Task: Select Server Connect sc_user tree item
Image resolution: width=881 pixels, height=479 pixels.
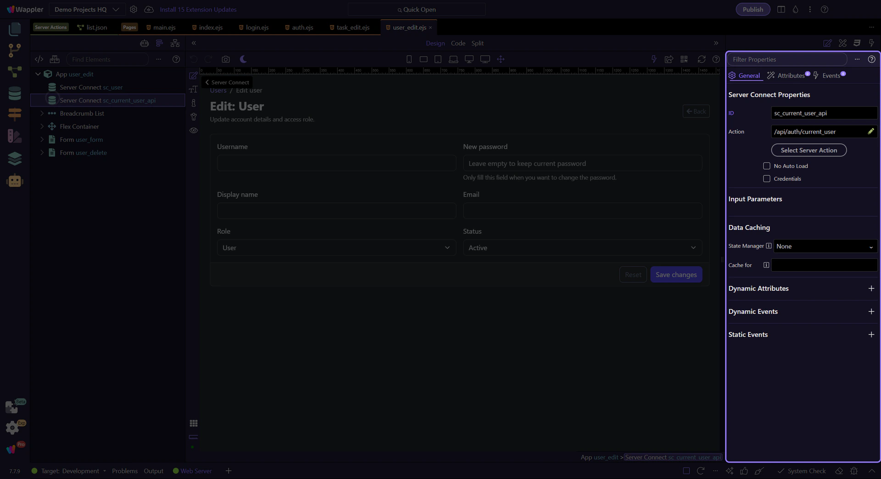Action: pyautogui.click(x=91, y=87)
